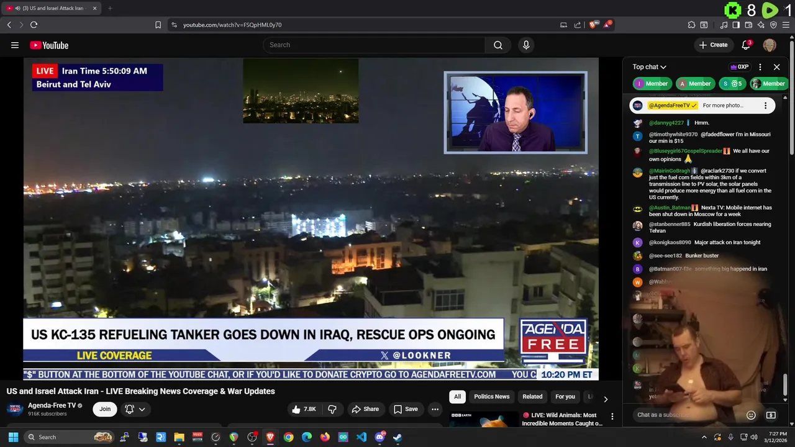Expand the Top chat mode dropdown
795x447 pixels.
(x=650, y=67)
